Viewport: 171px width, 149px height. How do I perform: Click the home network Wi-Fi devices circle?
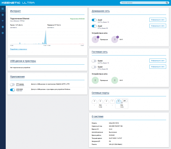[x=115, y=39]
